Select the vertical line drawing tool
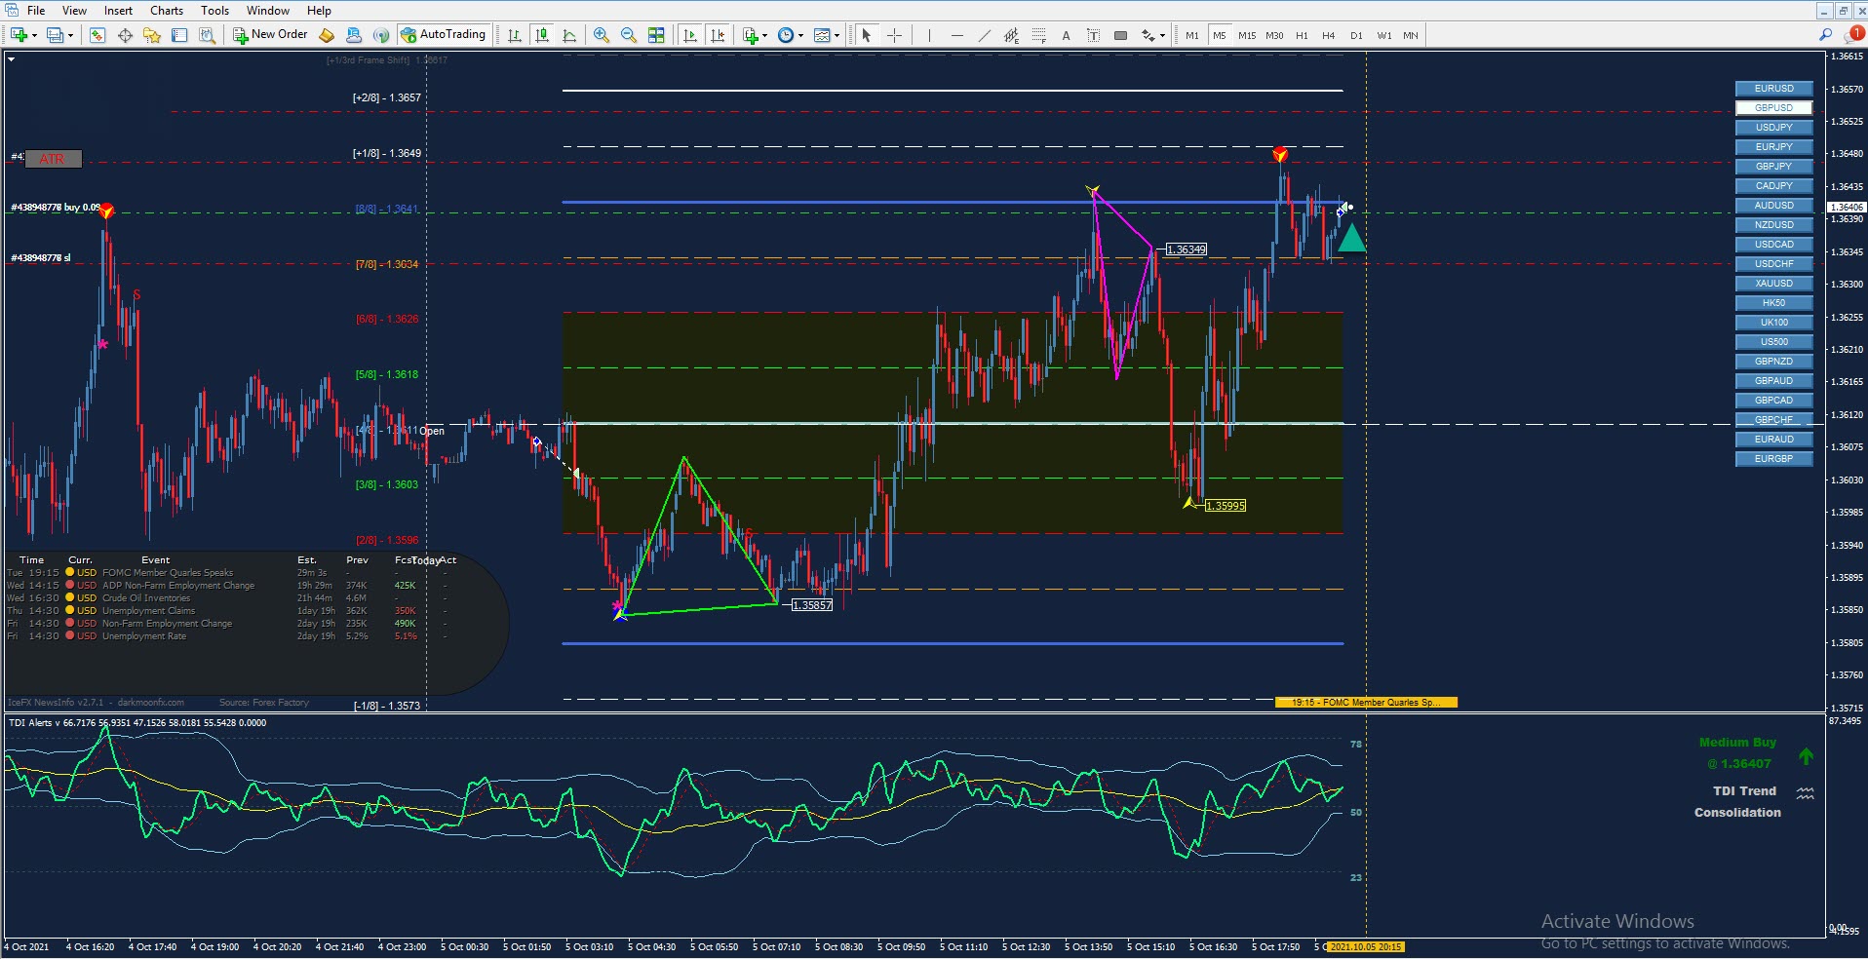The image size is (1868, 959). [930, 35]
